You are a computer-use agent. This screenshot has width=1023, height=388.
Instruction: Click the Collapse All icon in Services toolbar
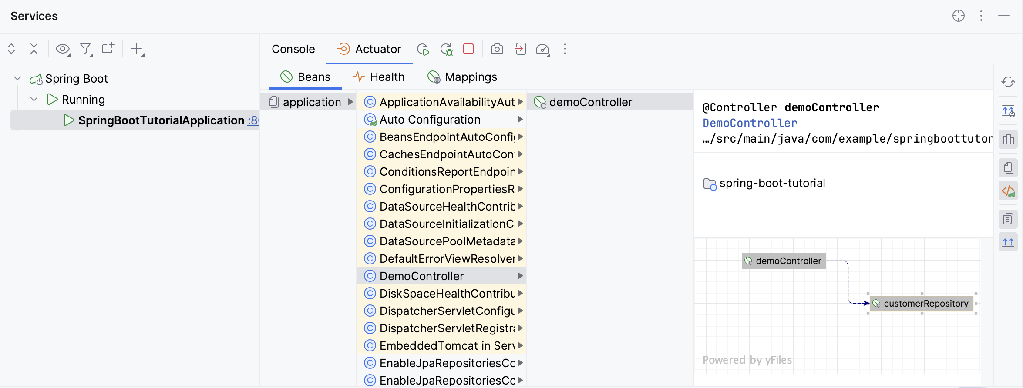[34, 49]
